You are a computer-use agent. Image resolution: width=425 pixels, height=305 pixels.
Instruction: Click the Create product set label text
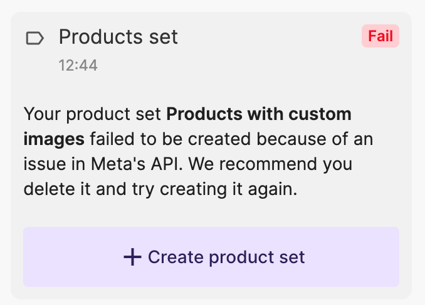[226, 257]
